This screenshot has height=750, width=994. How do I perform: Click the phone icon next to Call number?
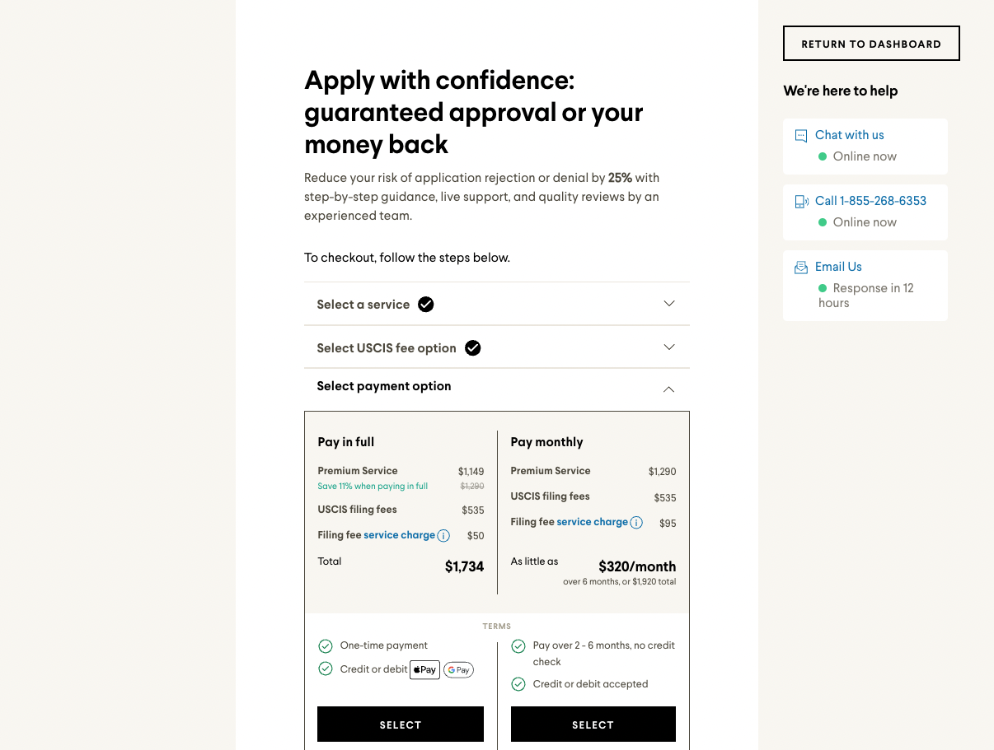pos(801,202)
